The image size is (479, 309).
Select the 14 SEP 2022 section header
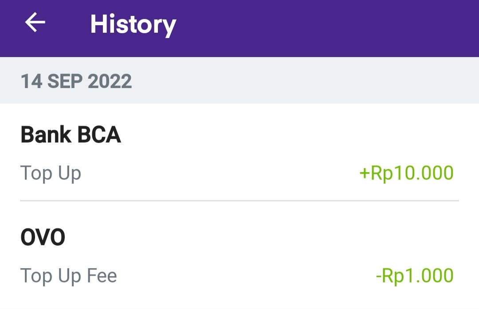[x=76, y=81]
